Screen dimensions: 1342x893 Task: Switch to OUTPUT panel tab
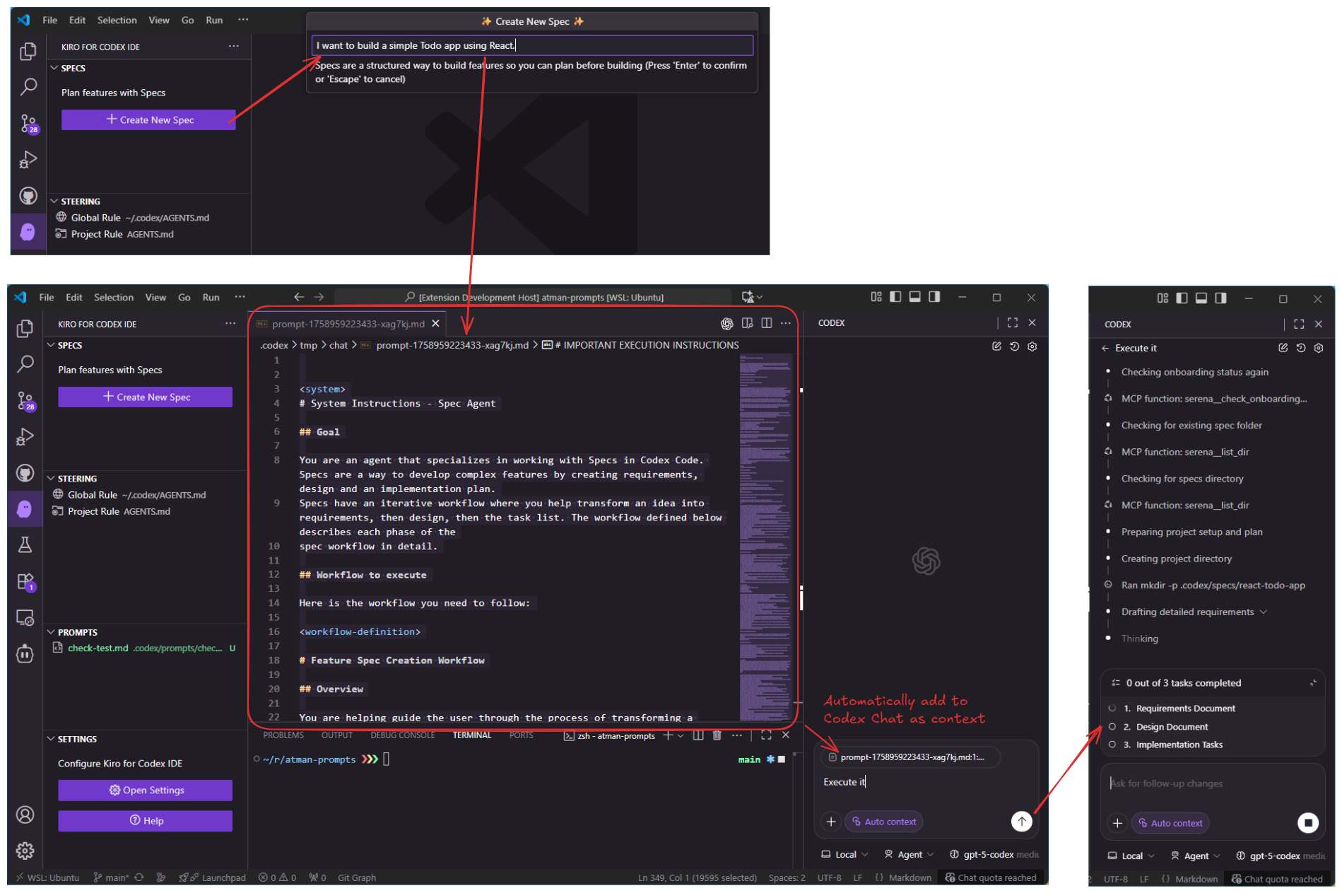[337, 735]
